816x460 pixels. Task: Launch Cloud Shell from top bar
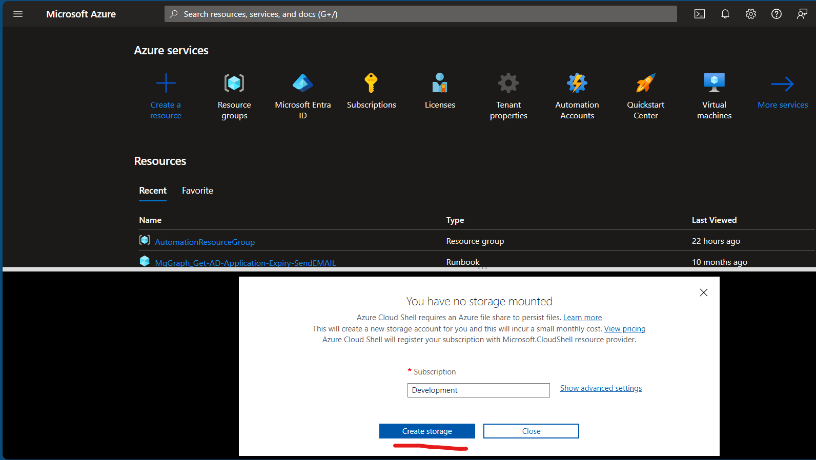click(x=700, y=14)
